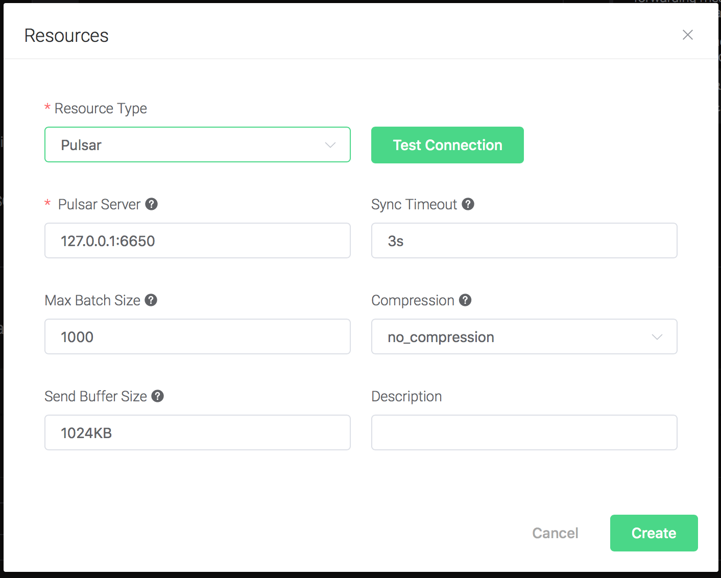
Task: Focus the Pulsar Server input field
Action: pyautogui.click(x=198, y=240)
